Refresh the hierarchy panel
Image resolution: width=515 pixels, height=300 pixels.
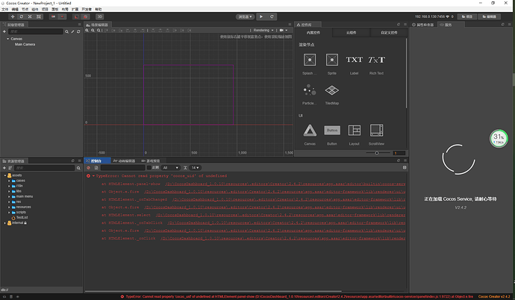coord(78,31)
